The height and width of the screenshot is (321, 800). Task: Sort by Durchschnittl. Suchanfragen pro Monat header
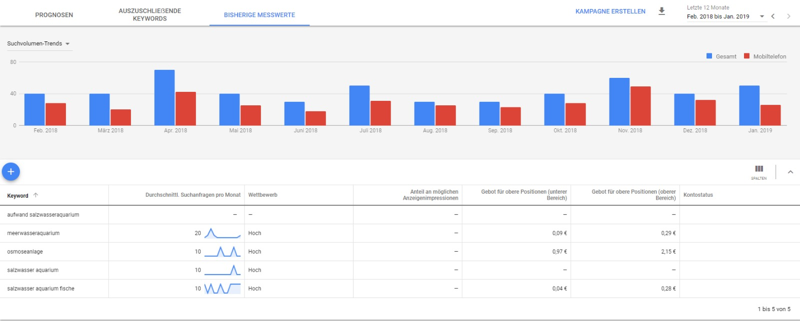pos(193,195)
